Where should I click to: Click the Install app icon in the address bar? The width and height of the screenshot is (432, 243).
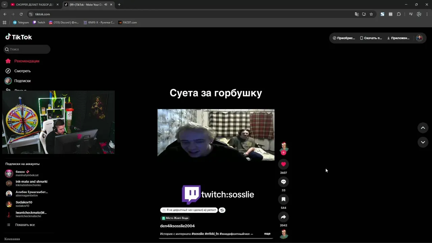coord(364,14)
